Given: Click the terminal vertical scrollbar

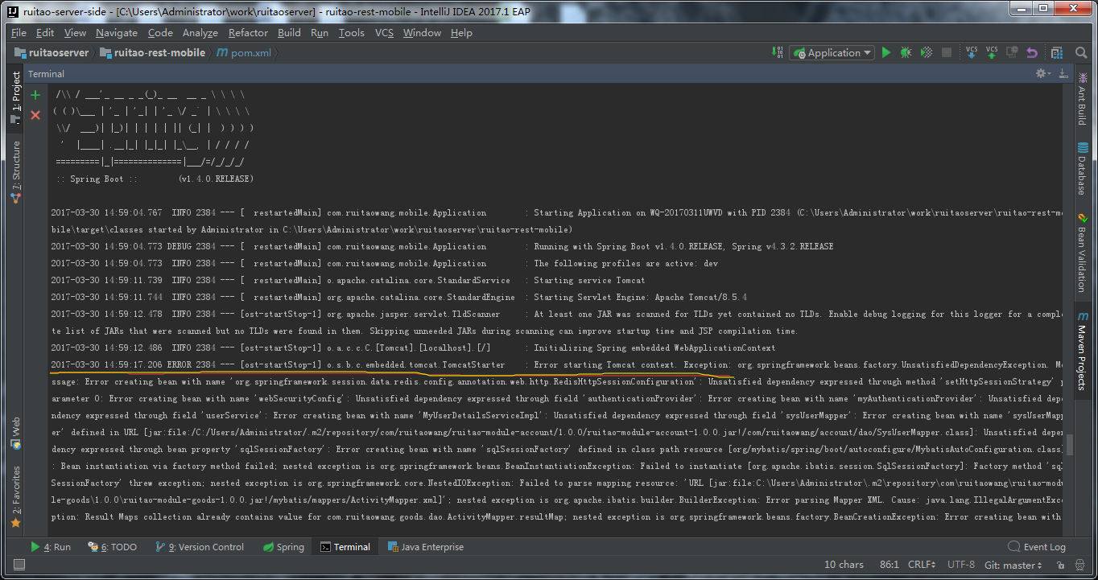Looking at the screenshot, I should pos(1069,446).
